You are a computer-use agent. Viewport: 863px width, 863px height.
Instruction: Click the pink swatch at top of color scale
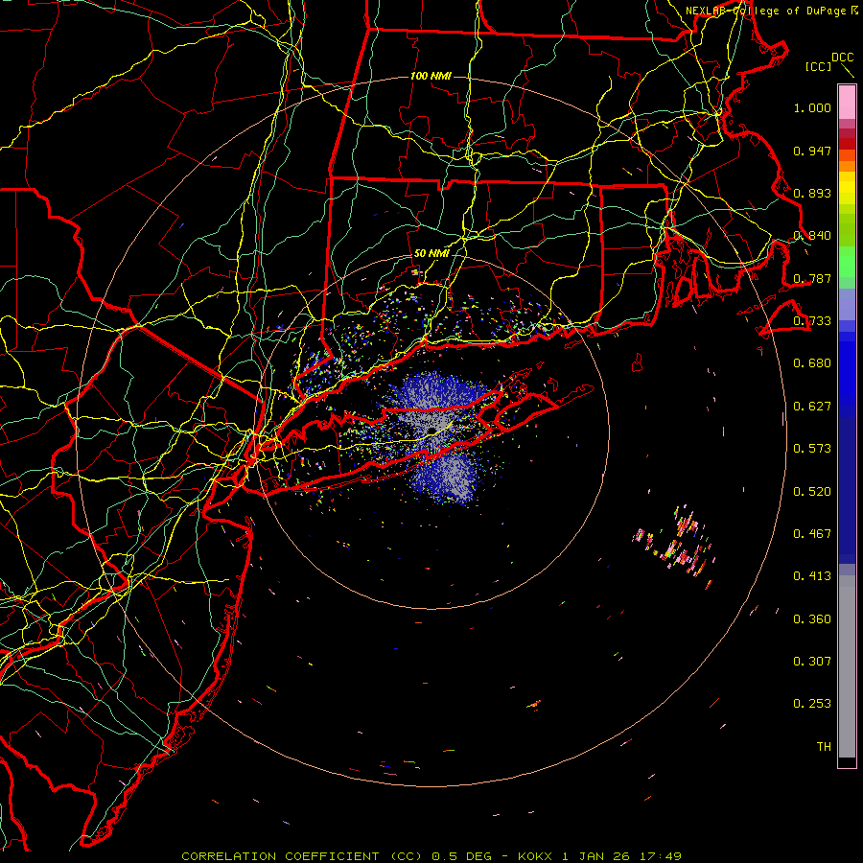click(847, 102)
